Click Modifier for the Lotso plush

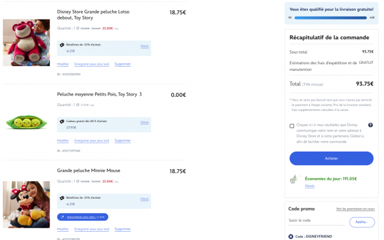tap(63, 64)
